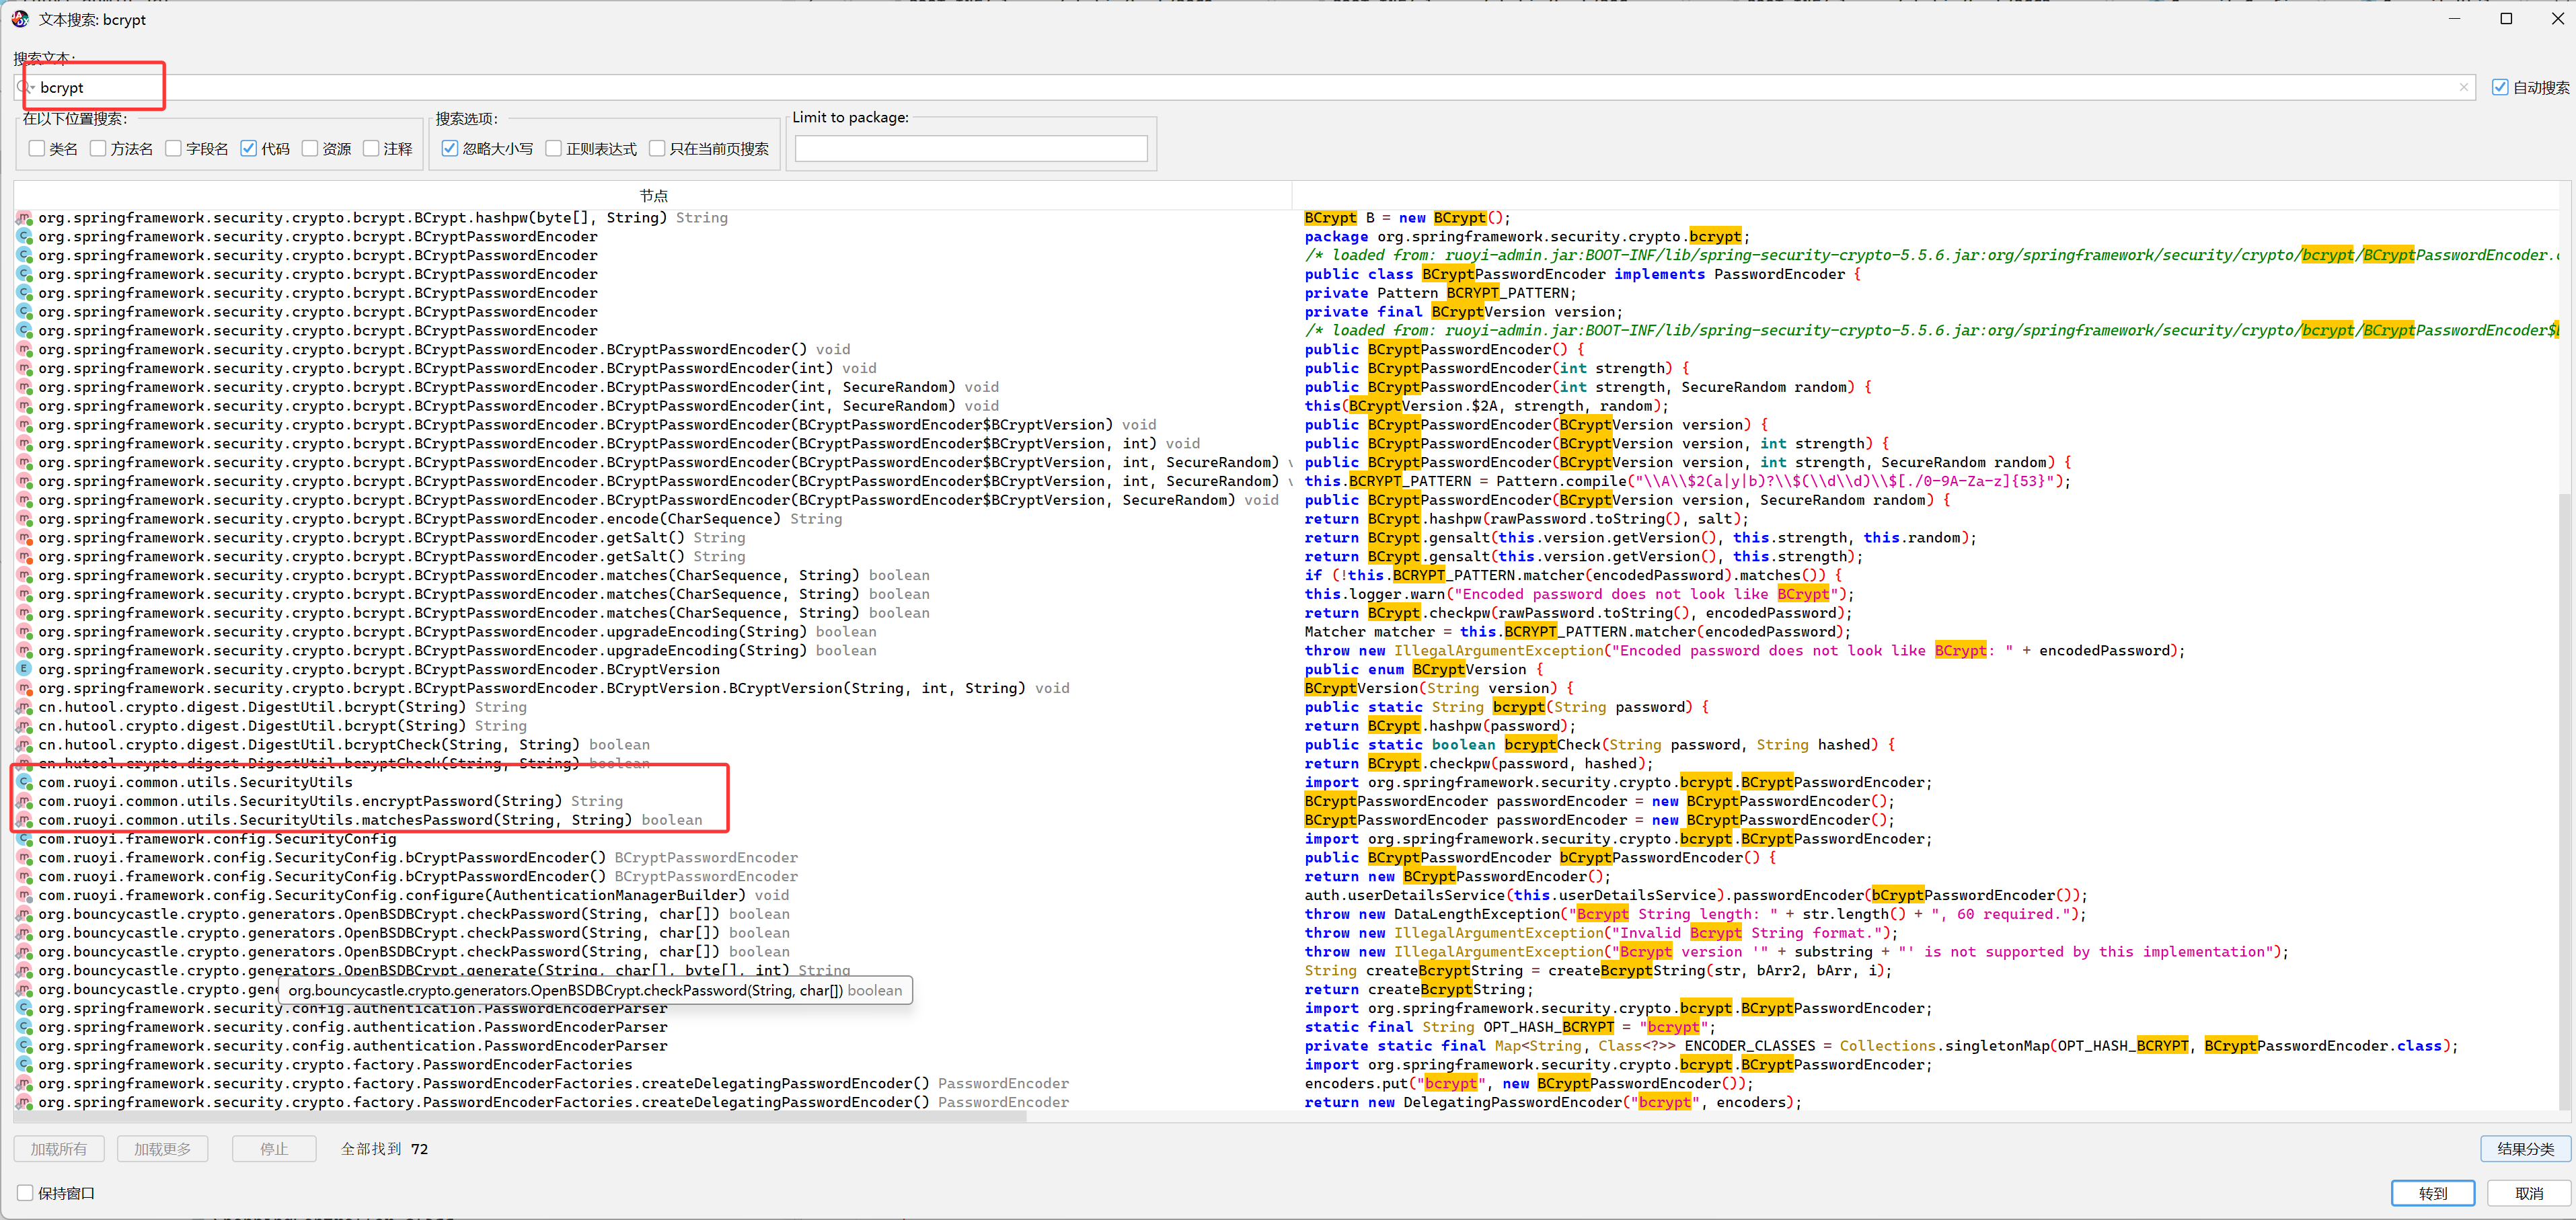The width and height of the screenshot is (2576, 1220).
Task: Select the 'private Pattern BCRYPT_PATTERN;' code line
Action: [1440, 294]
